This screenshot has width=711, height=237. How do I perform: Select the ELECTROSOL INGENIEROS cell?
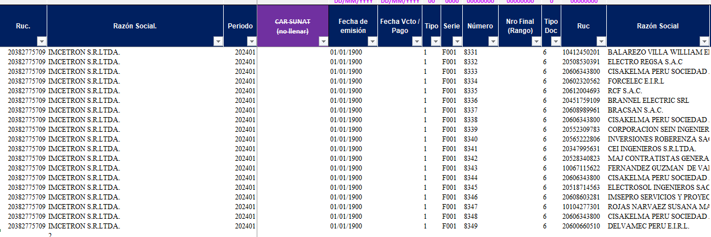659,188
